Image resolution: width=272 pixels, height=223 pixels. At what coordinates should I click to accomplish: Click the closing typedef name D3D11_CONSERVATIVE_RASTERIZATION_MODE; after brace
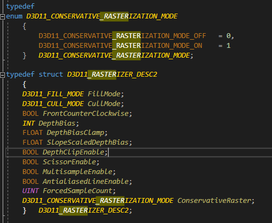pyautogui.click(x=116, y=55)
